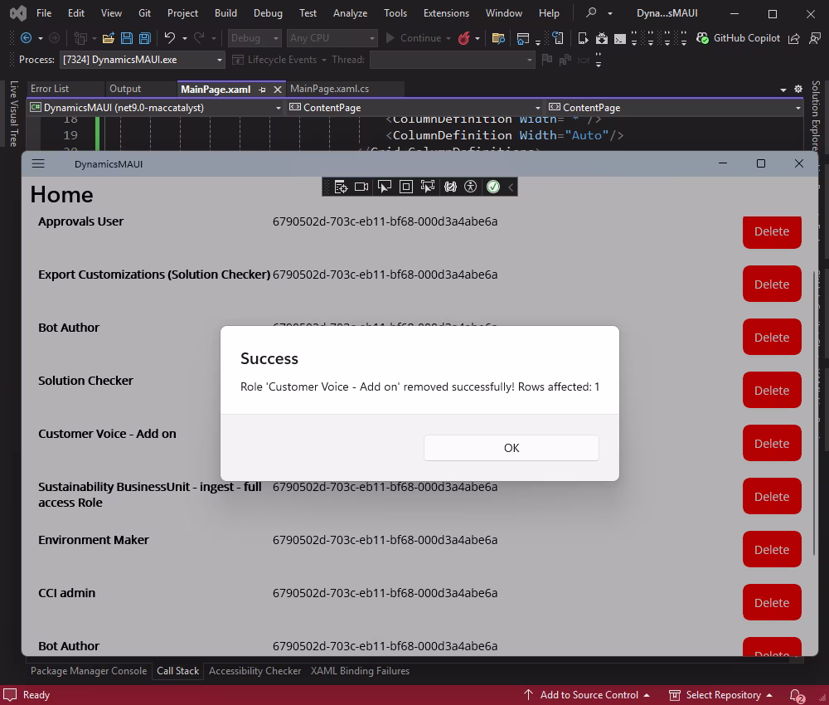Click the Send Feedback icon
The height and width of the screenshot is (705, 829).
coord(815,38)
